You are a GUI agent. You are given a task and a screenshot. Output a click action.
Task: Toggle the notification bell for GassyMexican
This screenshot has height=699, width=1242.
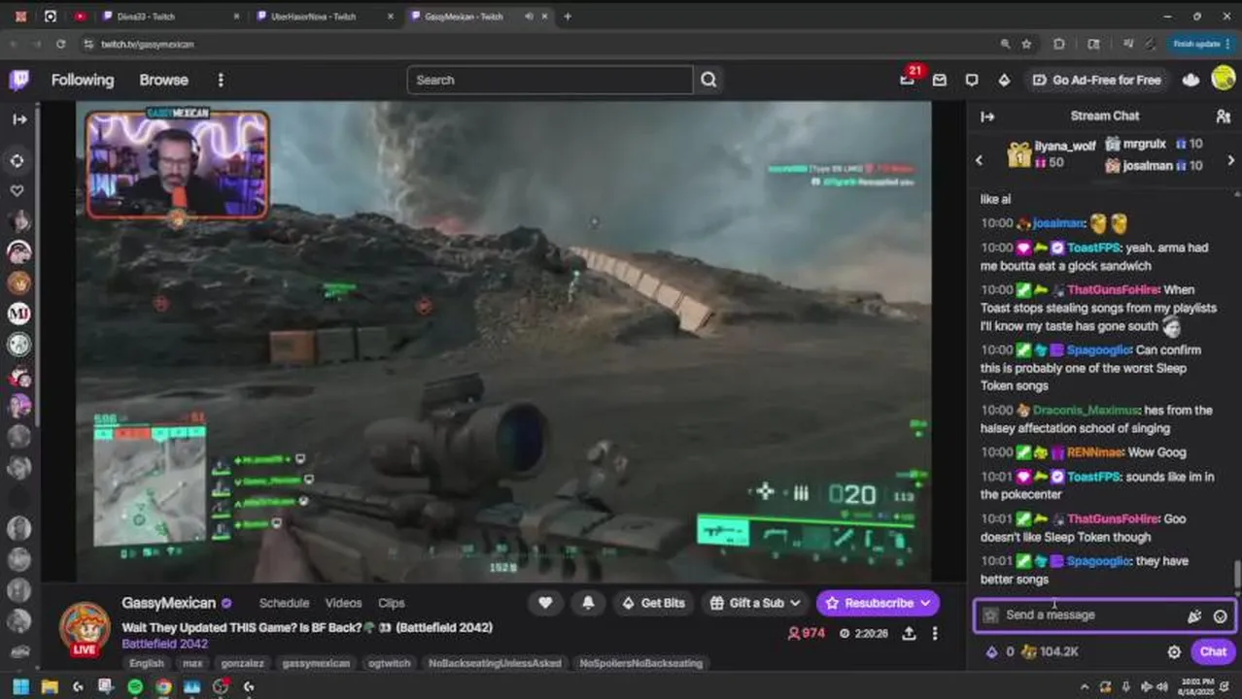click(x=588, y=603)
